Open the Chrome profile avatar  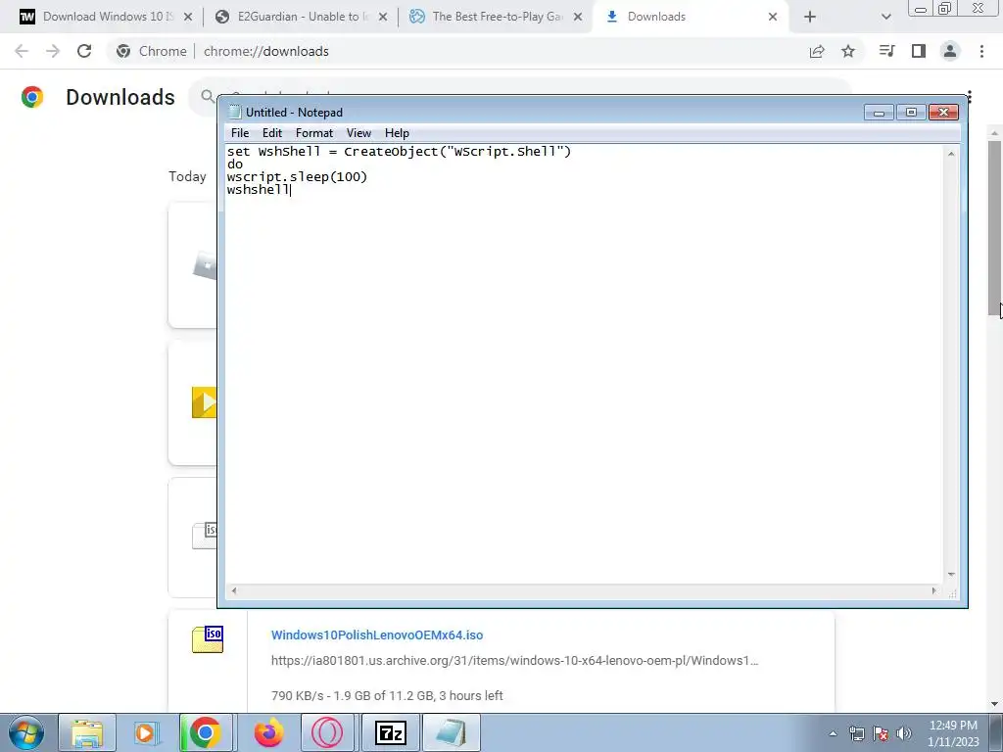coord(950,51)
